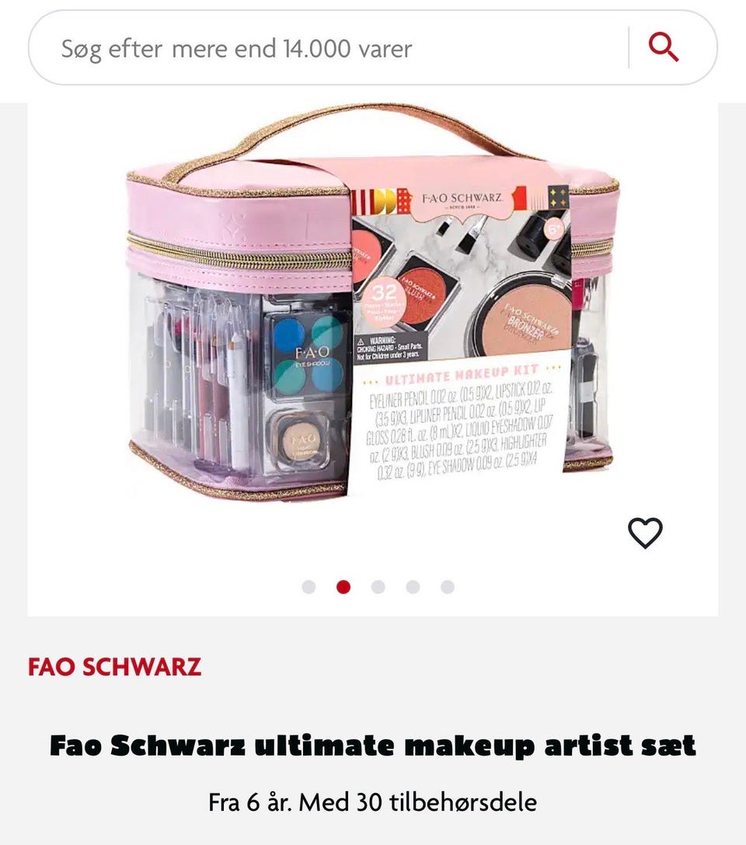This screenshot has width=746, height=845.
Task: Add product to favorites with heart icon
Action: (x=645, y=533)
